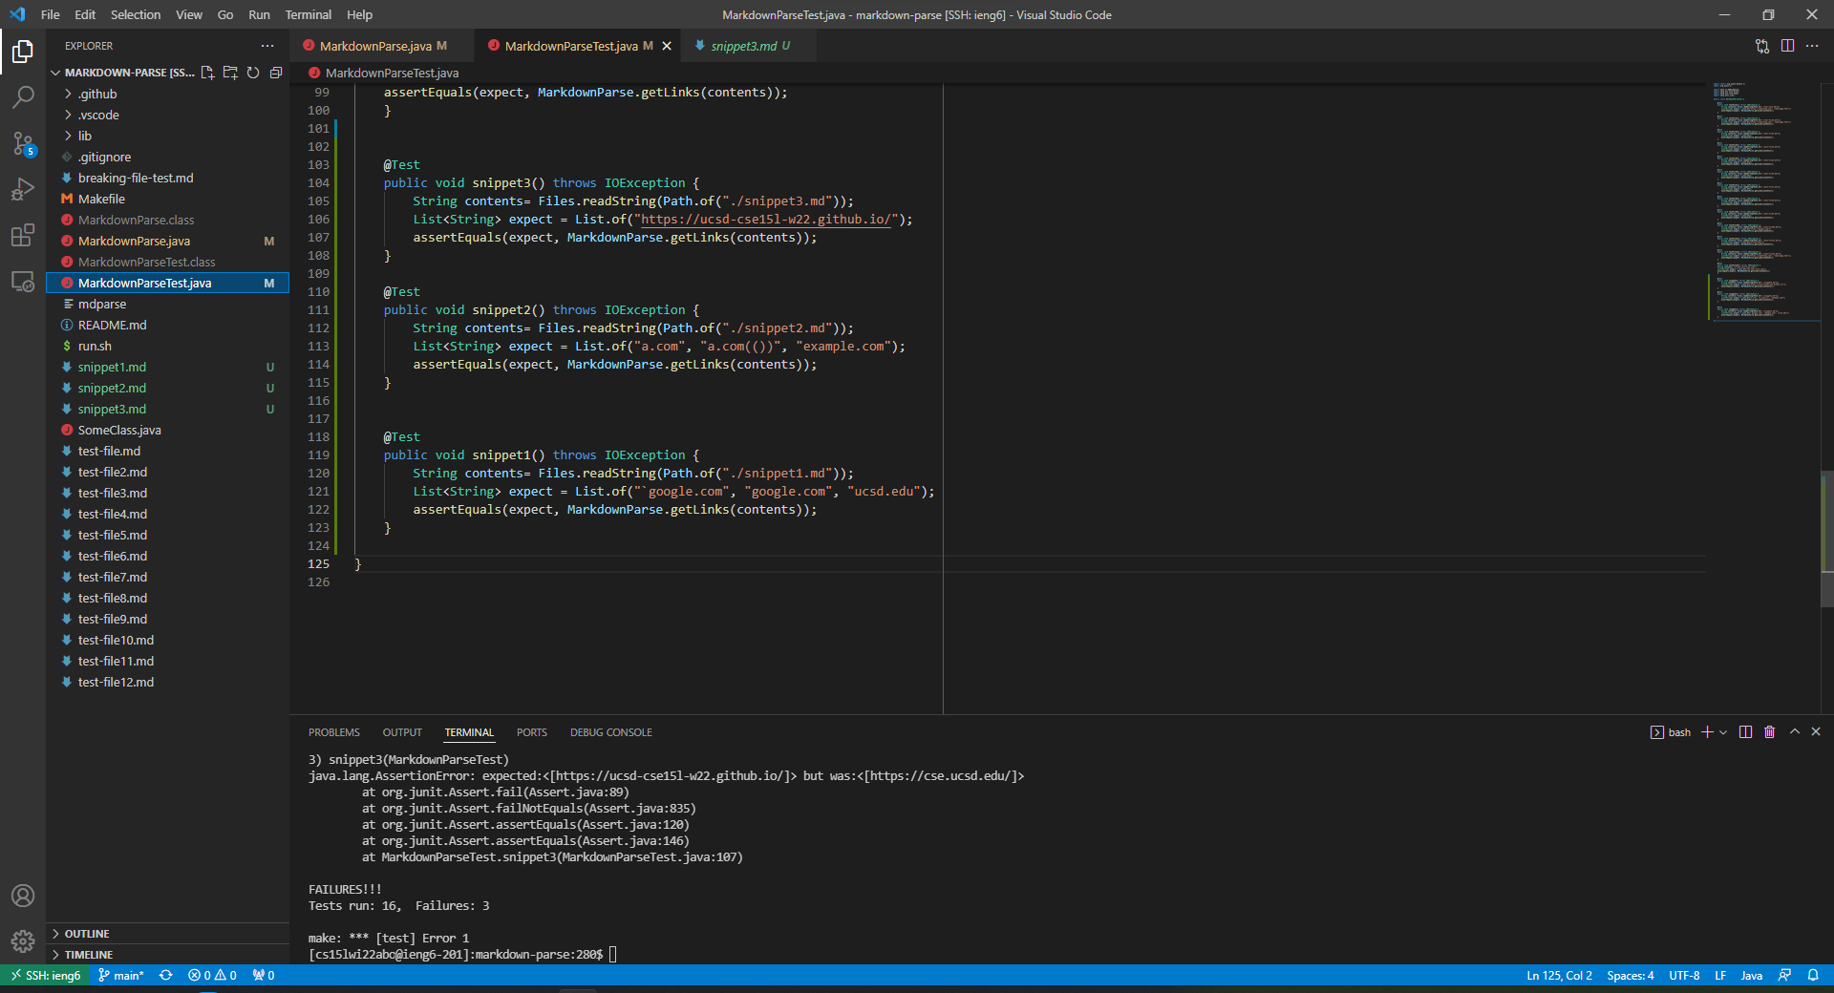This screenshot has height=993, width=1834.
Task: Open the Search view in activity bar
Action: 23,96
